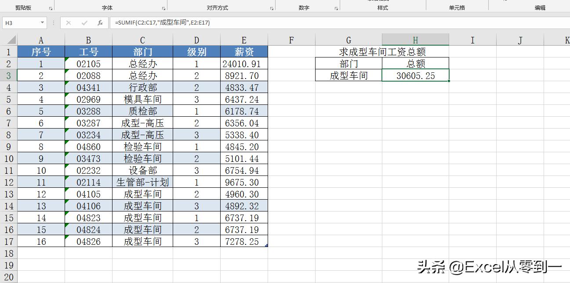Expand the 对齐方式 group dialog launcher
Viewport: 570px width, 283px height.
tap(272, 7)
